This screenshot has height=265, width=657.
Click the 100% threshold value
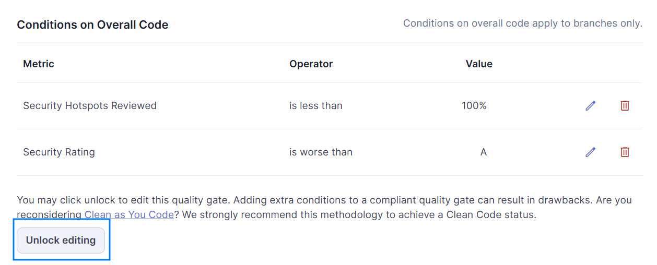coord(474,106)
